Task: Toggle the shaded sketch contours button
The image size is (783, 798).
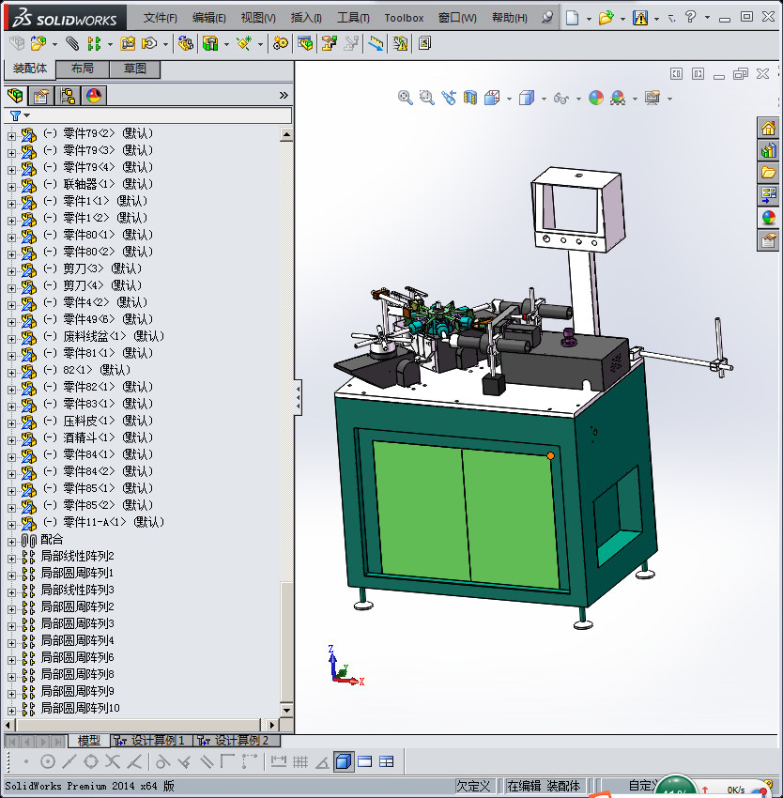Action: point(344,761)
